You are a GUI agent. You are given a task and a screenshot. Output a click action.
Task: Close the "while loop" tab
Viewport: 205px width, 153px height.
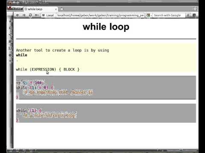(56, 9)
